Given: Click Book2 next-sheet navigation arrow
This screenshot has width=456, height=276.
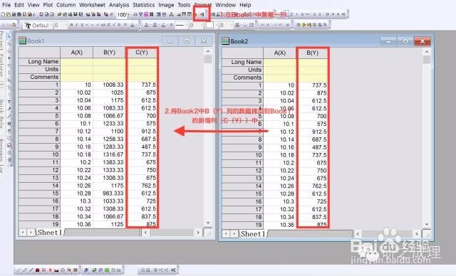Looking at the screenshot, I should point(234,234).
